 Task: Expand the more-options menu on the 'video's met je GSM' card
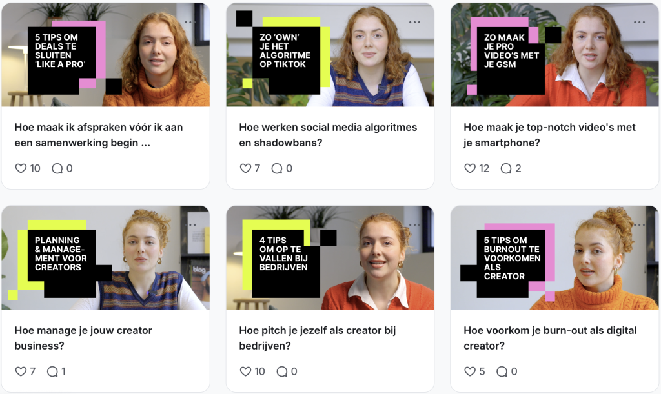639,22
